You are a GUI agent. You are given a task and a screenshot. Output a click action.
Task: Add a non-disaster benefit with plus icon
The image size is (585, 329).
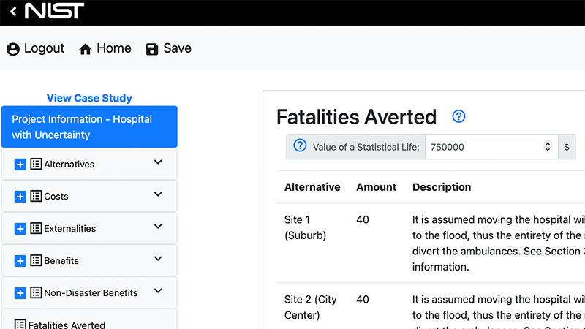tap(20, 293)
